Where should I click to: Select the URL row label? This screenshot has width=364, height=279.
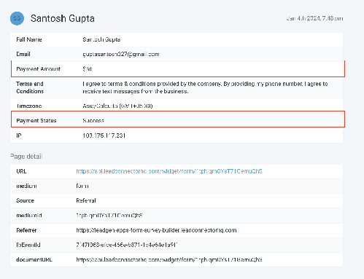click(21, 171)
